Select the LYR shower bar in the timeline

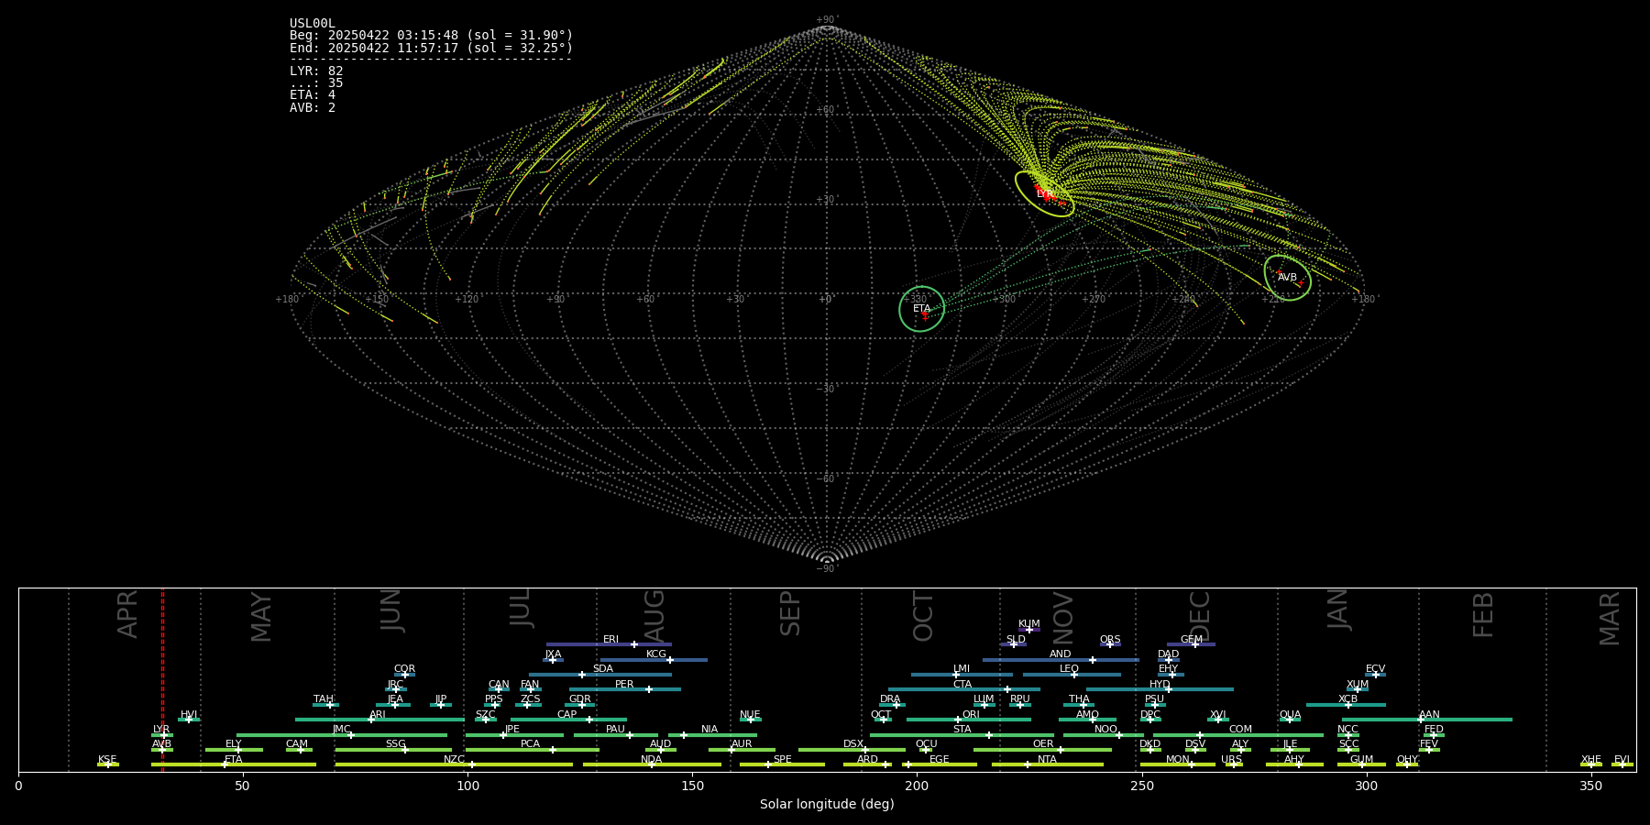point(162,734)
